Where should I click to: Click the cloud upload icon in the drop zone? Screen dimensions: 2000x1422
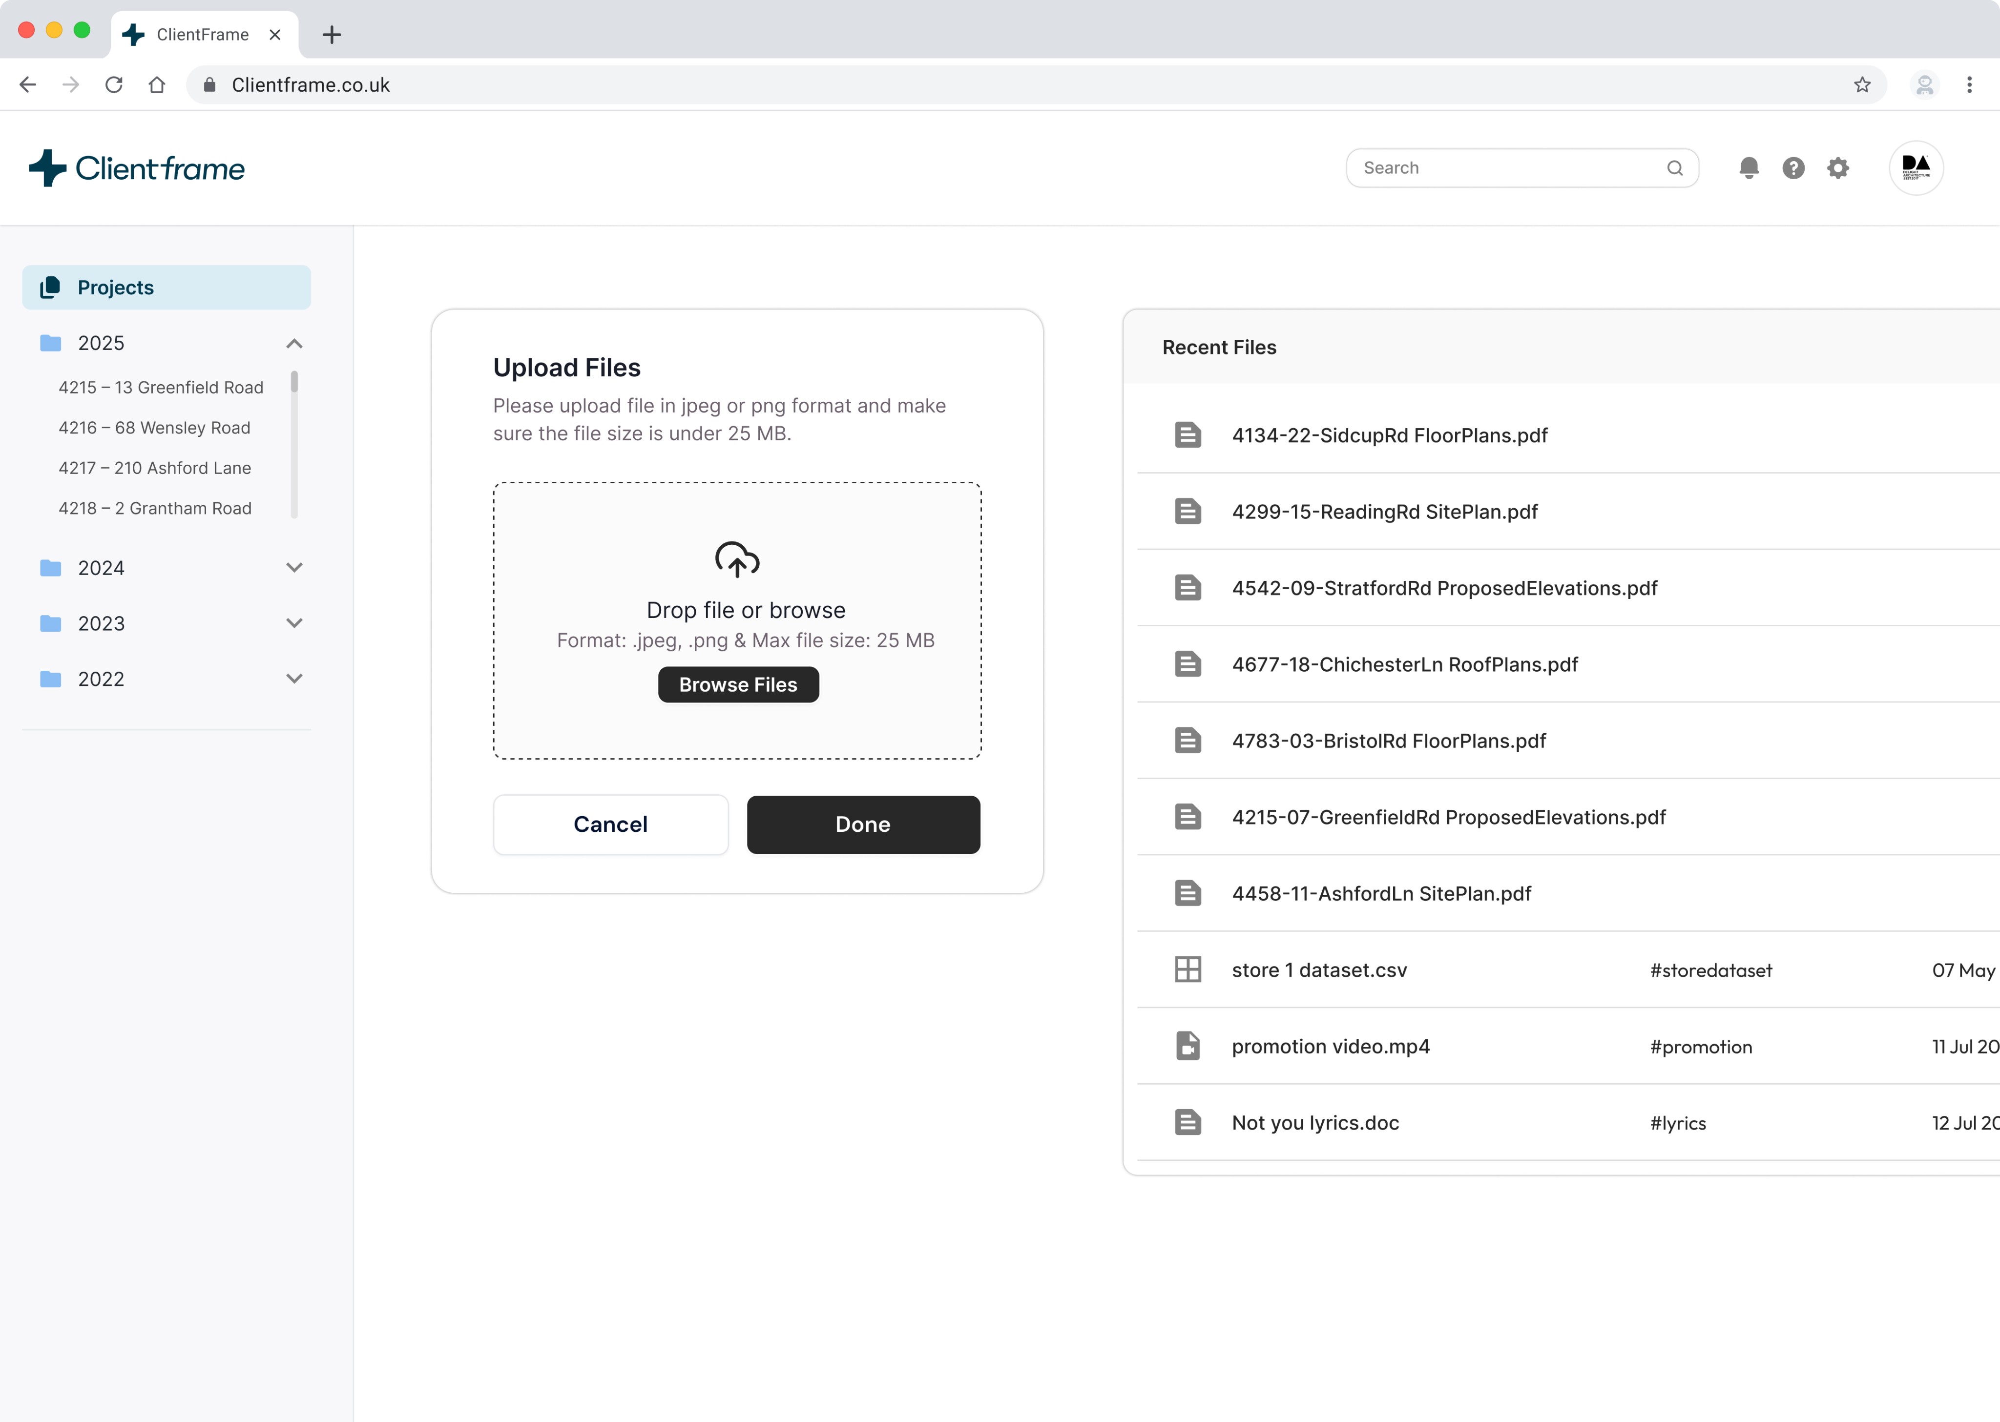pos(737,559)
